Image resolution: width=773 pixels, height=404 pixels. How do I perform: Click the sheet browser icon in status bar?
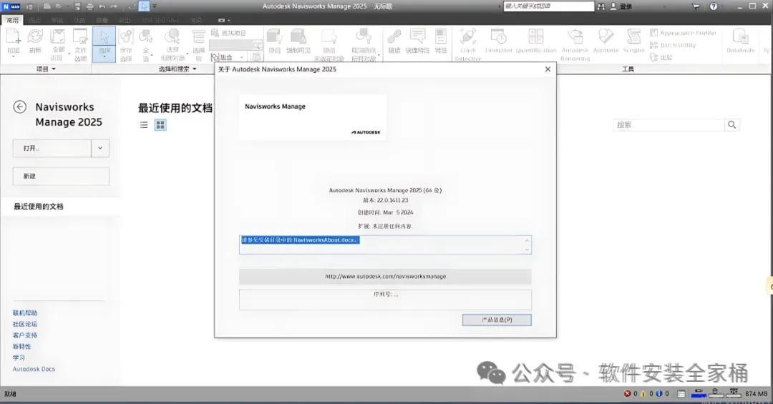tap(681, 394)
